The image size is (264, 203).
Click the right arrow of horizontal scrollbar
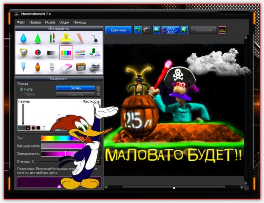pyautogui.click(x=242, y=188)
